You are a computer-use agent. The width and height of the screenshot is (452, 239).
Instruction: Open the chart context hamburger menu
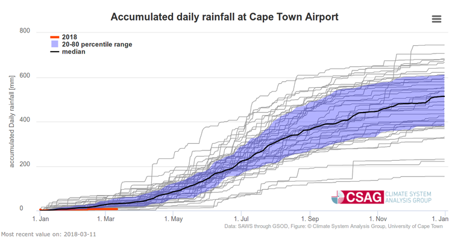point(436,19)
